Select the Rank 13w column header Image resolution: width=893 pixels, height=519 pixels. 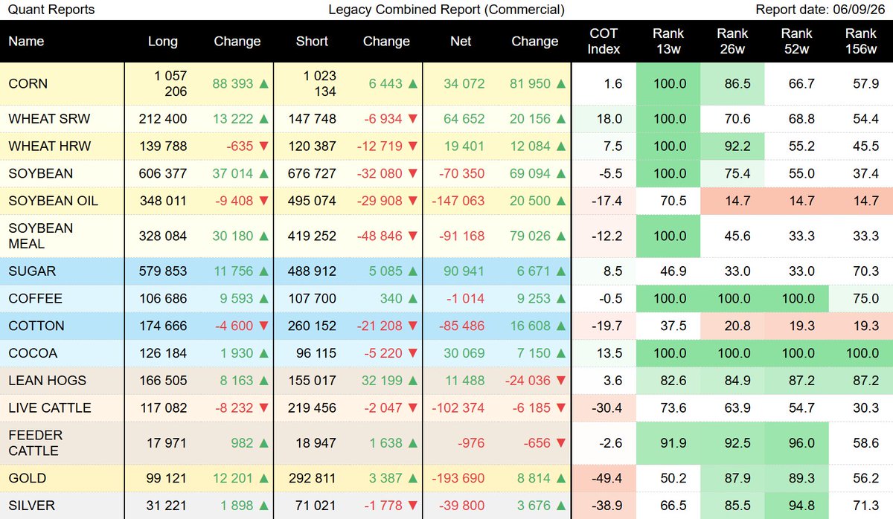tap(668, 41)
